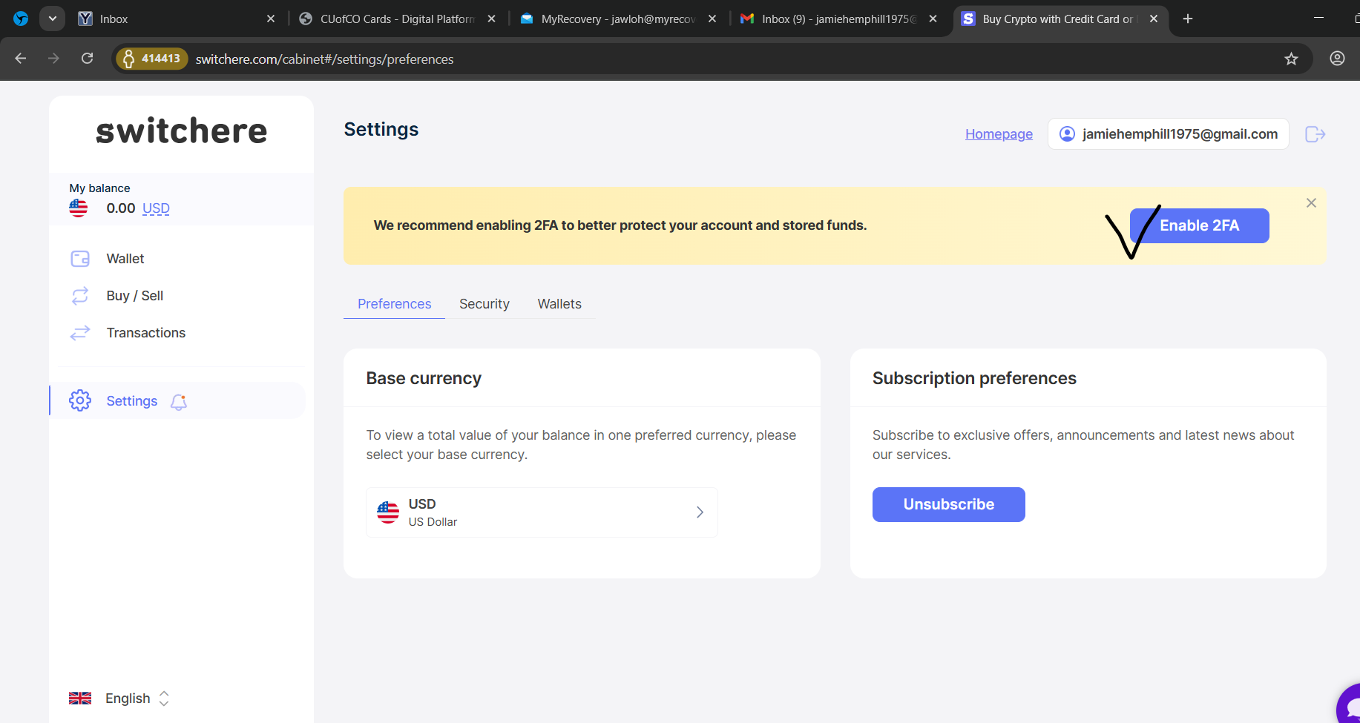Switch to the Security tab
1360x723 pixels.
[x=484, y=304]
